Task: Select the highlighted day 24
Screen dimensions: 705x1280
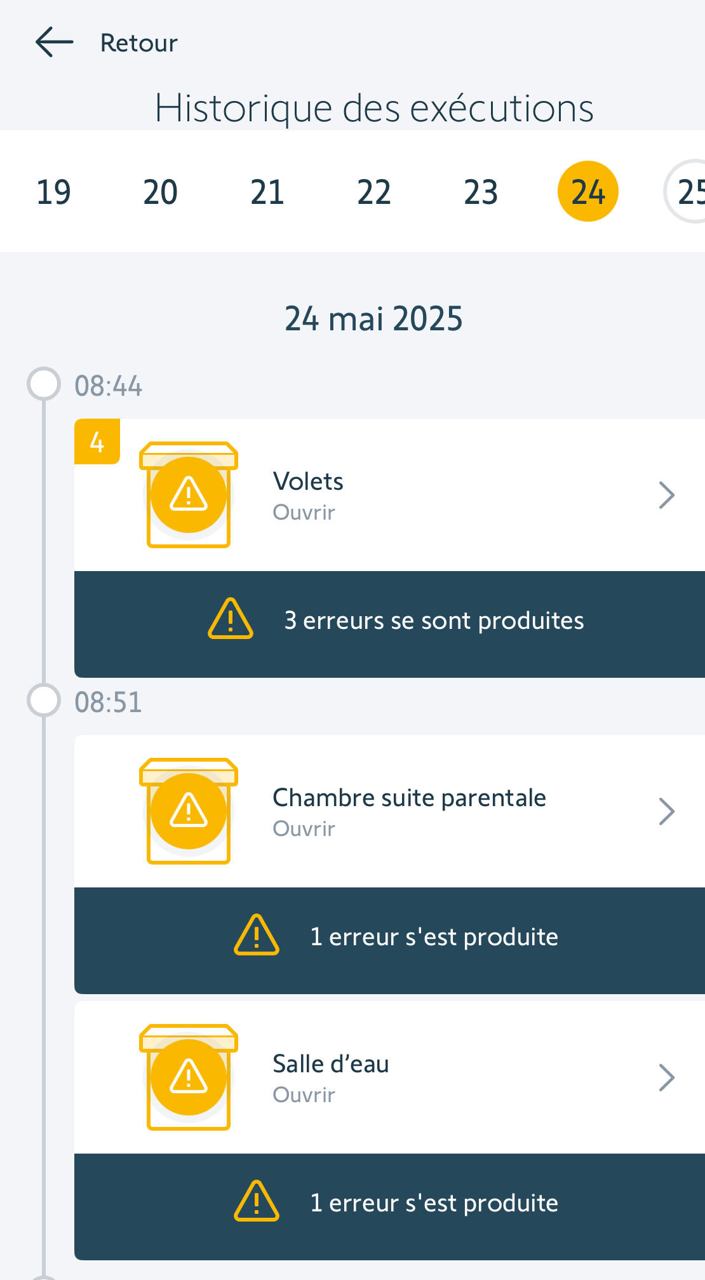Action: click(x=588, y=192)
